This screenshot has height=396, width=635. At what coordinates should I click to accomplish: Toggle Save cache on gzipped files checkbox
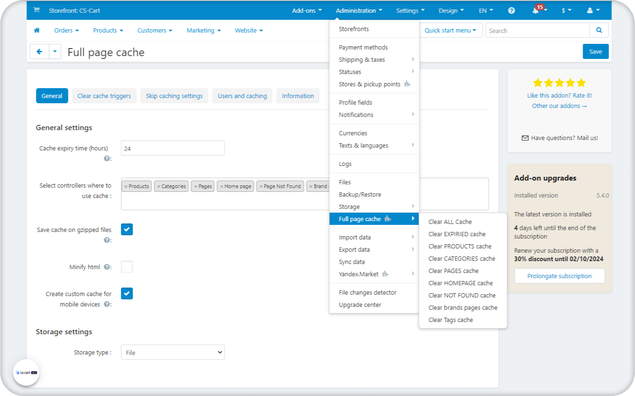tap(127, 230)
